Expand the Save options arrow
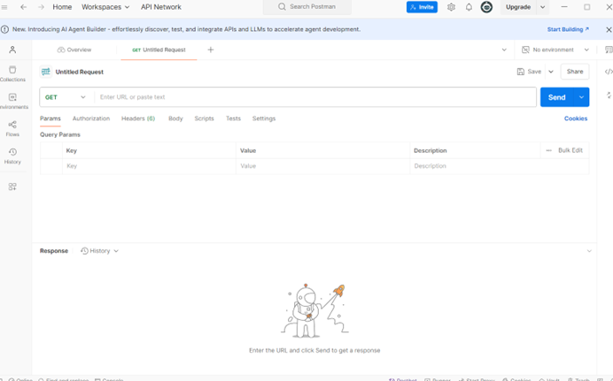 click(551, 72)
